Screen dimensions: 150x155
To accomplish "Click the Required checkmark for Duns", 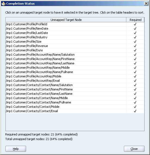I will click(135, 50).
